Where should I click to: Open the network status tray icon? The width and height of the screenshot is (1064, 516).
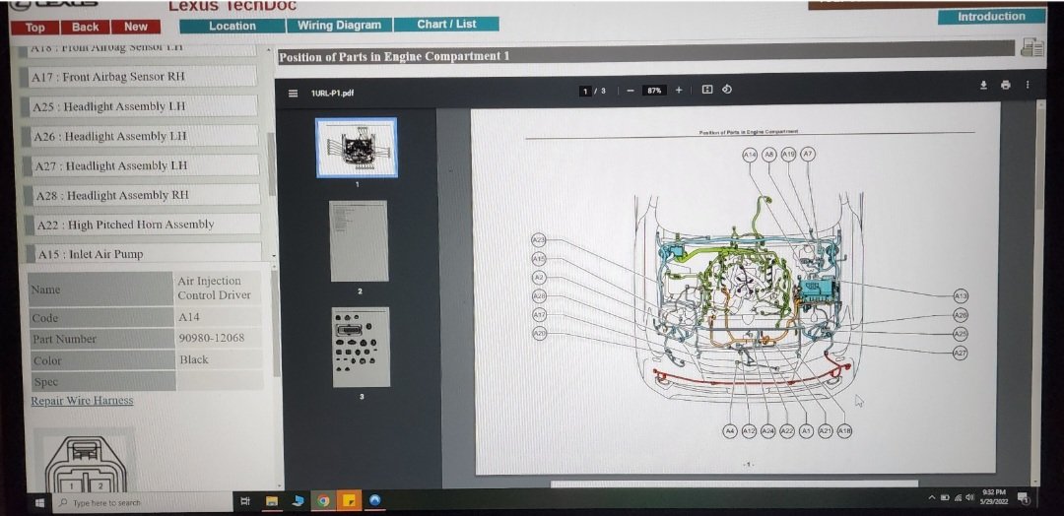(957, 497)
